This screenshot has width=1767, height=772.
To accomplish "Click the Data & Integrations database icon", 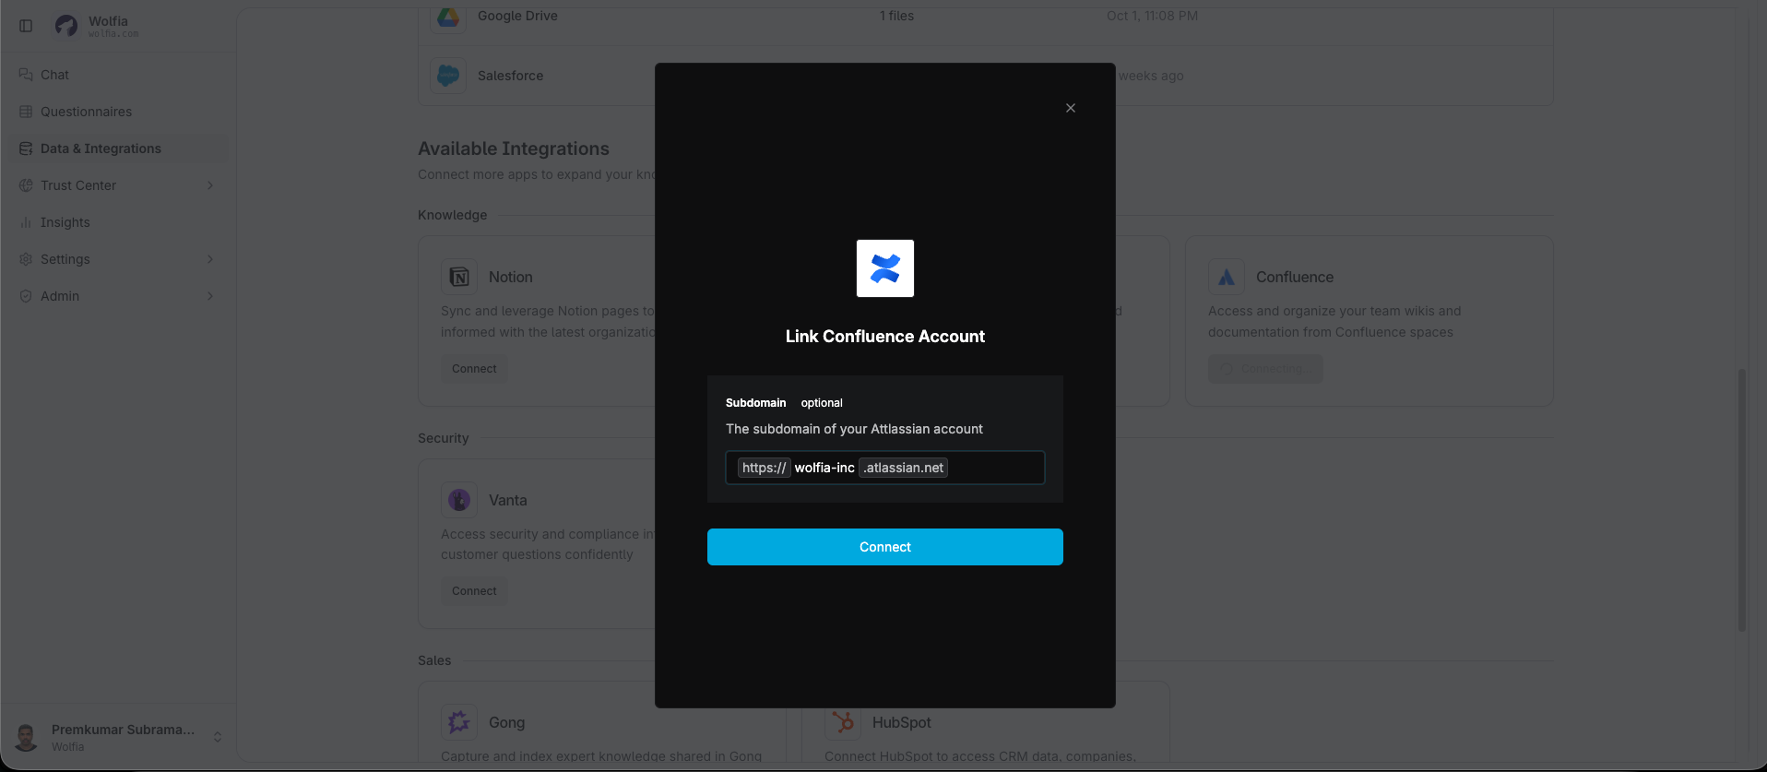I will [26, 148].
